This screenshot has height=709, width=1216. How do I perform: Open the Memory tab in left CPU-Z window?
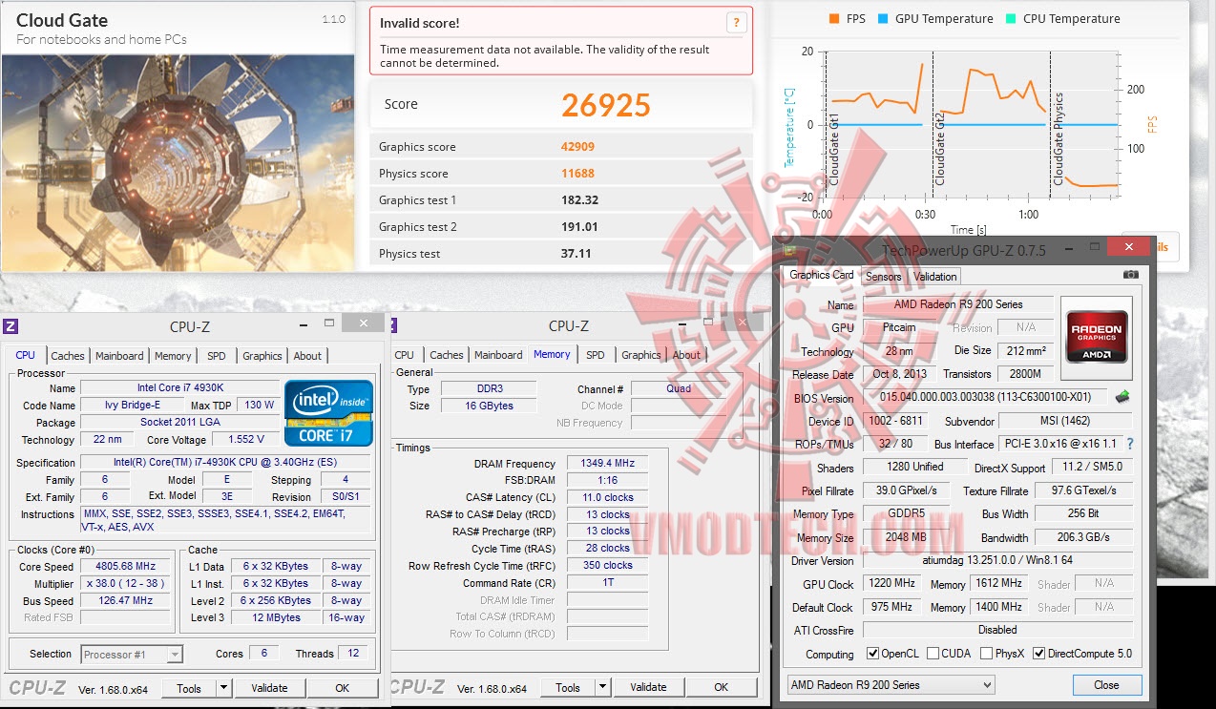(x=173, y=356)
